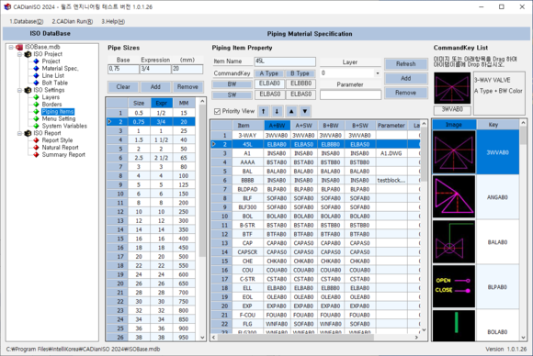533x356 pixels.
Task: Select the ANGAB0 angle valve thumbnail
Action: [x=454, y=197]
